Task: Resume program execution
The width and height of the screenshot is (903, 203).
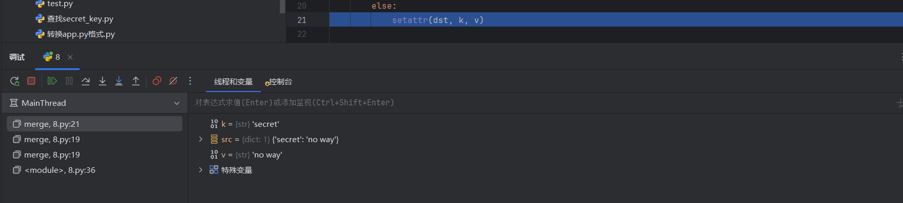Action: pyautogui.click(x=52, y=81)
